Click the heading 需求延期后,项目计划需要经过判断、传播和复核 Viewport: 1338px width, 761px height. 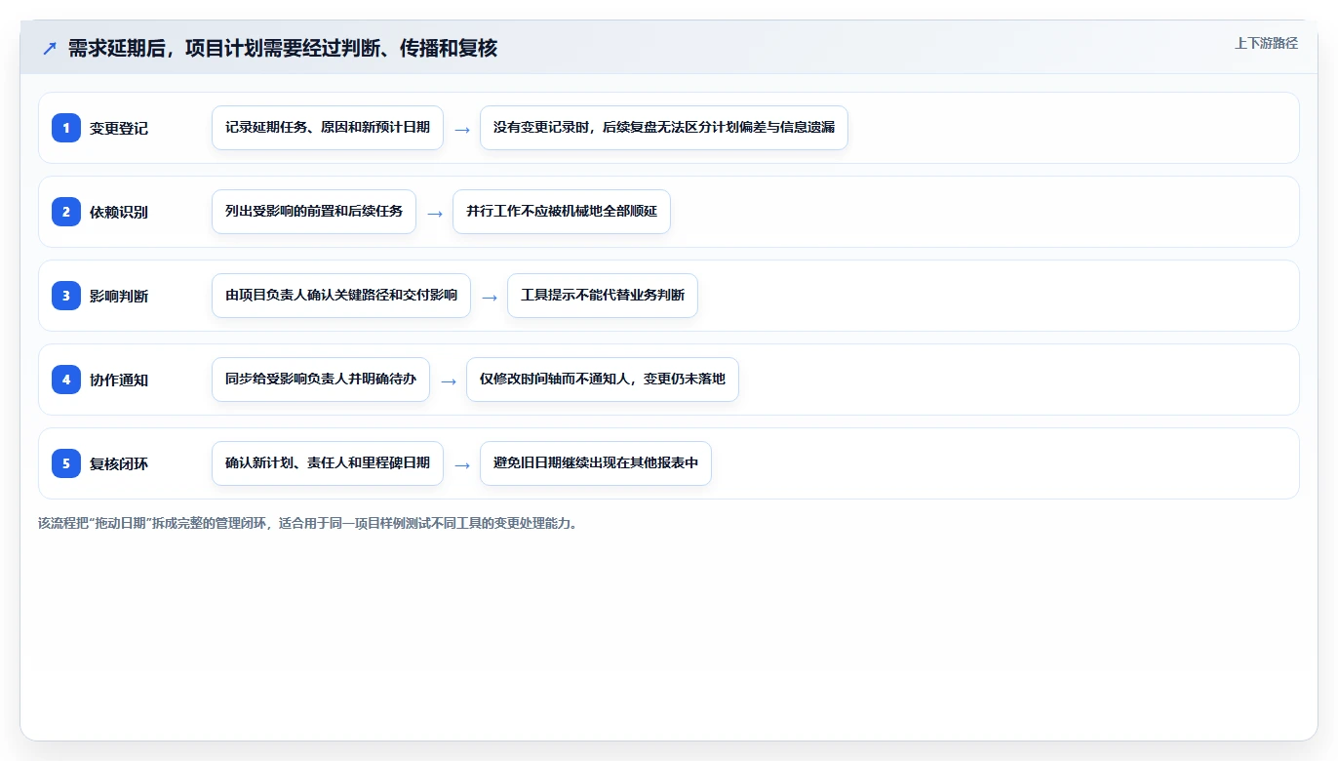coord(283,49)
